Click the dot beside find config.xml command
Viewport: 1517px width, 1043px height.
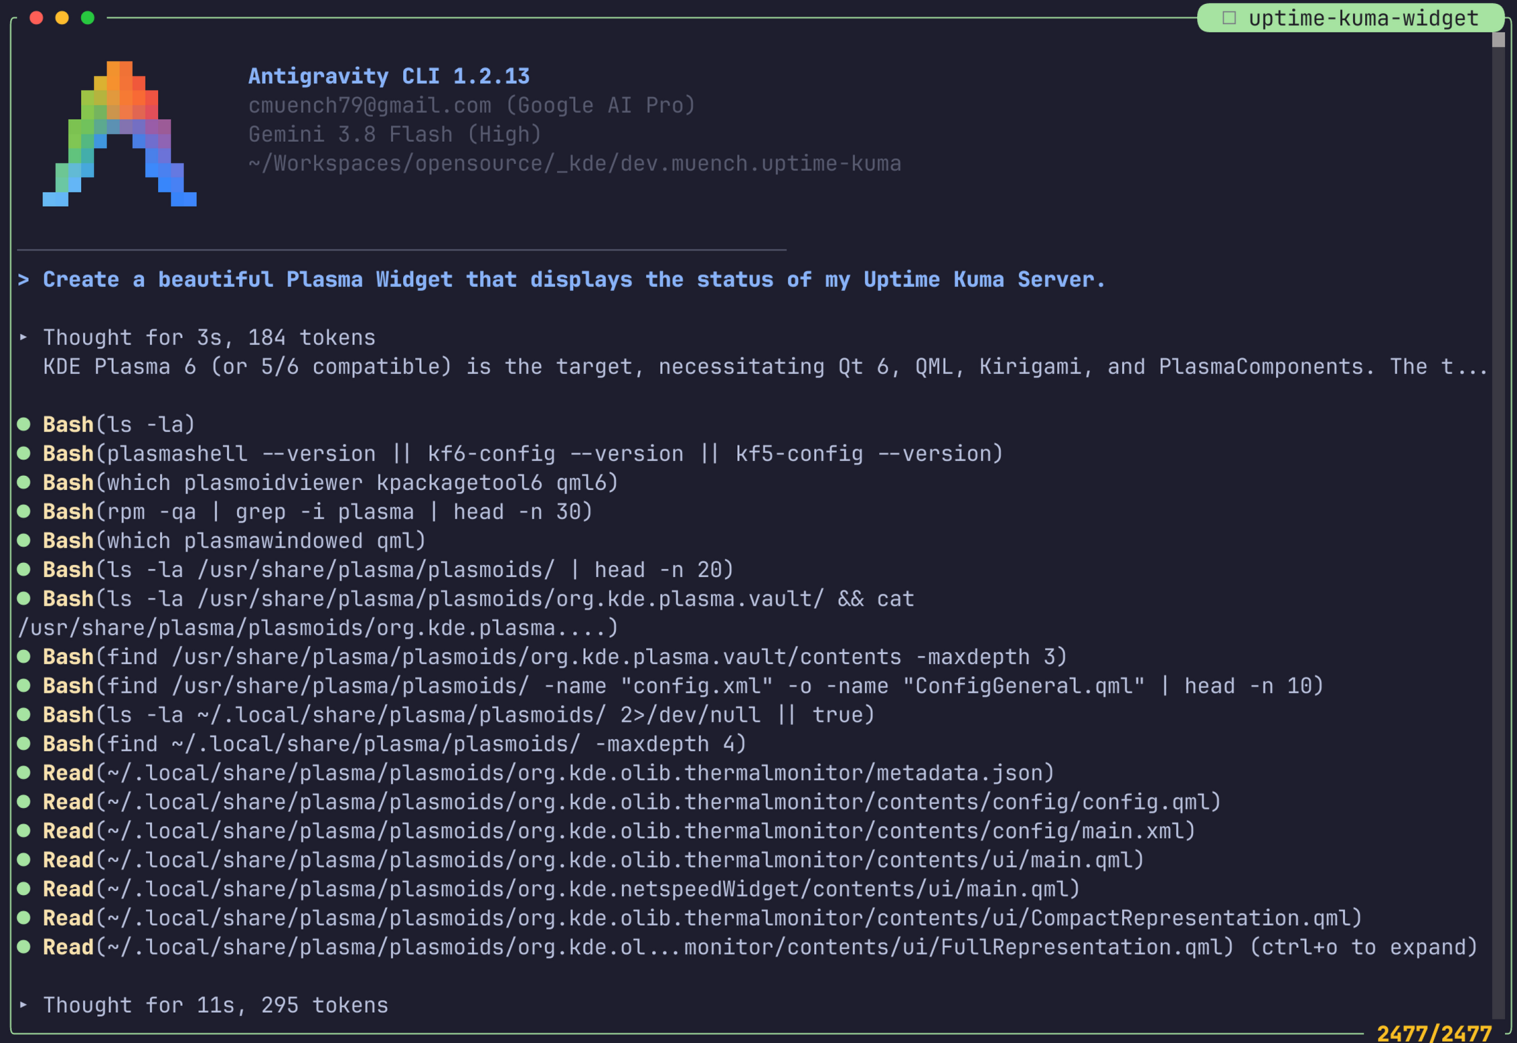[24, 685]
